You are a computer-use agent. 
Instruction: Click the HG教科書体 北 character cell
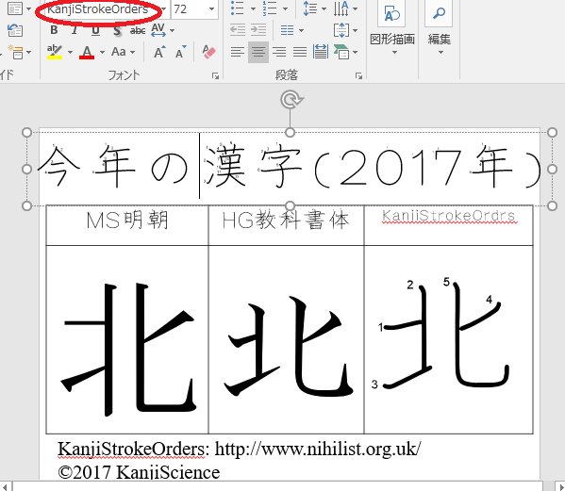(x=286, y=340)
